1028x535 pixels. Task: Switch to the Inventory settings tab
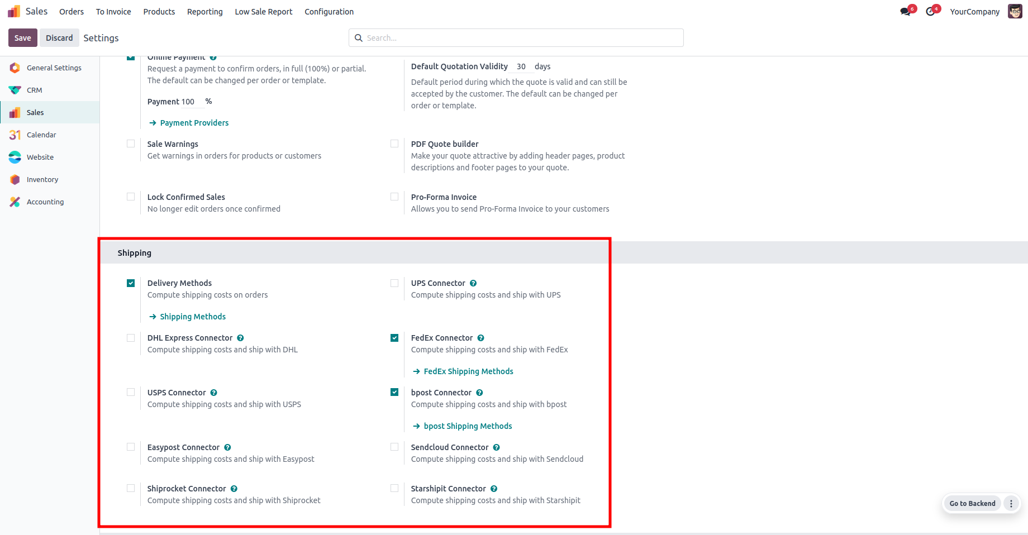[42, 179]
